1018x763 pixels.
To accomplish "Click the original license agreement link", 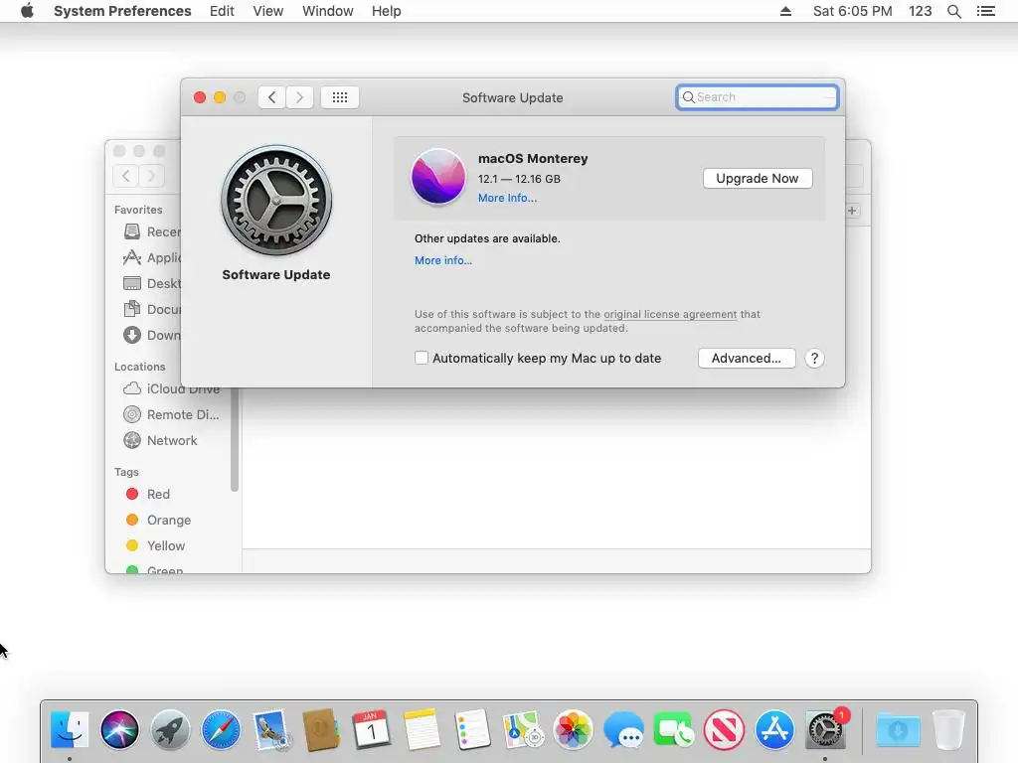I will (670, 314).
